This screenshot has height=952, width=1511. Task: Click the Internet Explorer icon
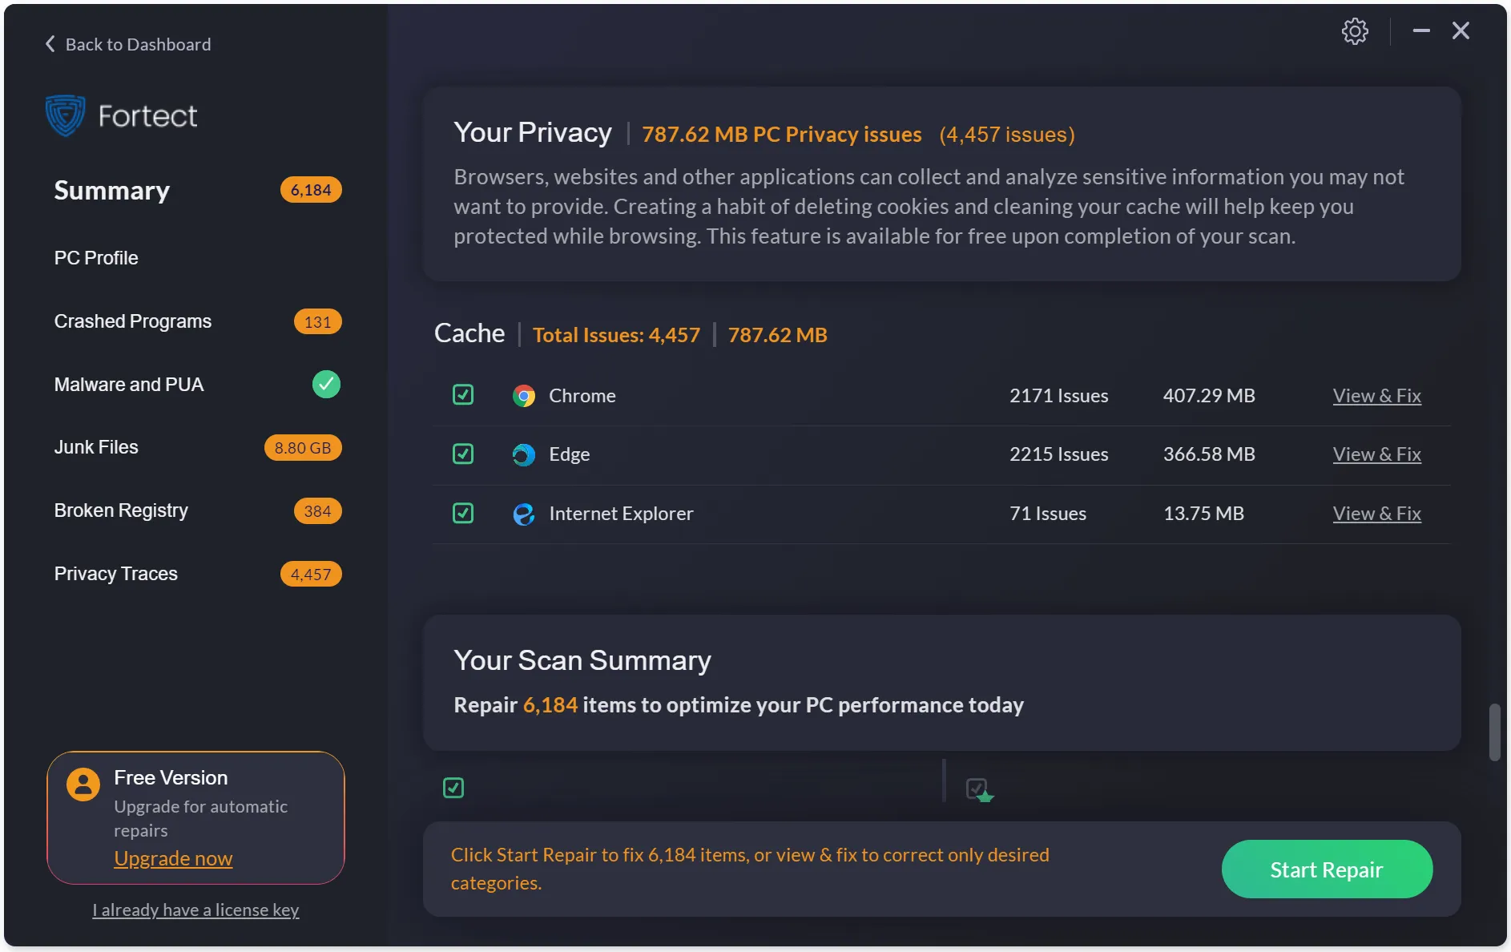point(523,514)
